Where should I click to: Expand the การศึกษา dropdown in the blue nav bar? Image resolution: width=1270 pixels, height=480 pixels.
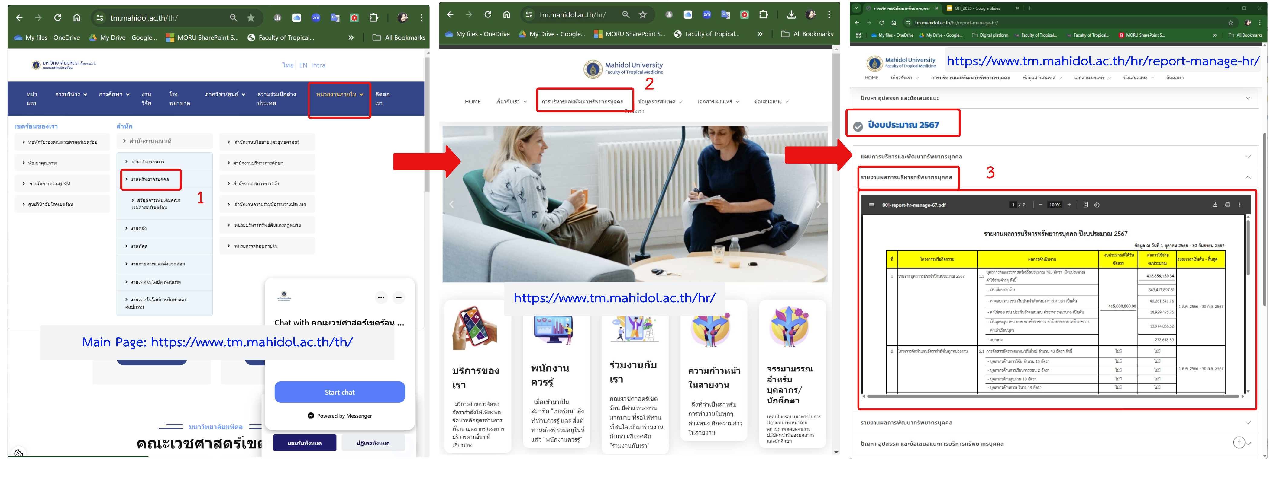pyautogui.click(x=115, y=94)
